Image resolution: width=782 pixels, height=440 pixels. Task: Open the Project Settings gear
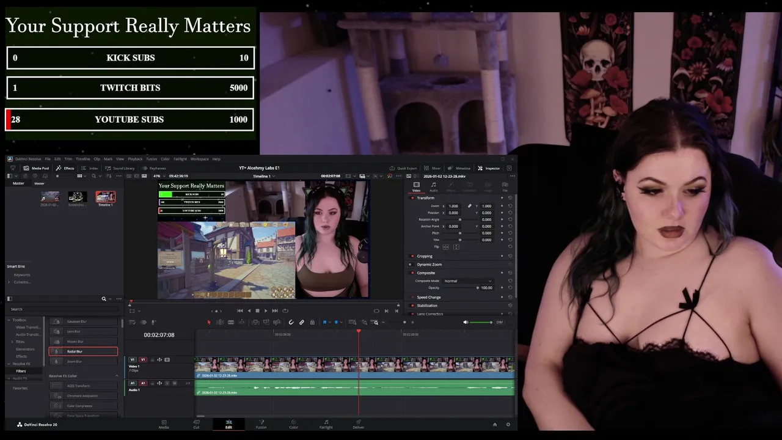[508, 424]
